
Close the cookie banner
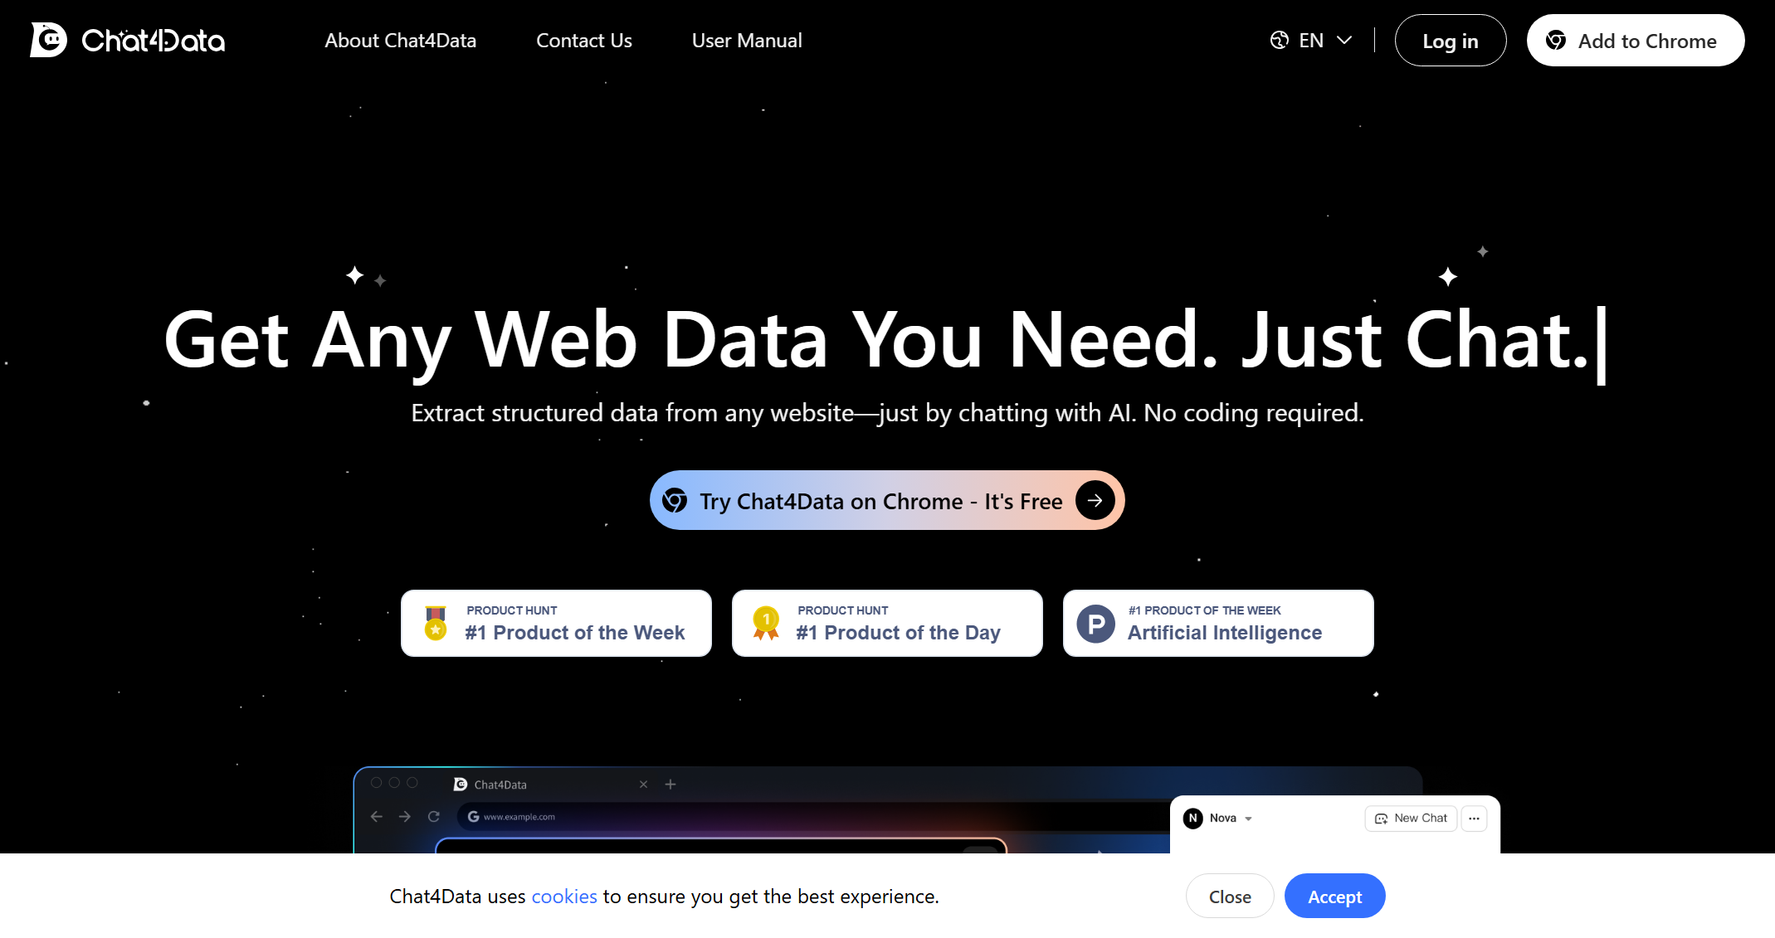coord(1230,896)
